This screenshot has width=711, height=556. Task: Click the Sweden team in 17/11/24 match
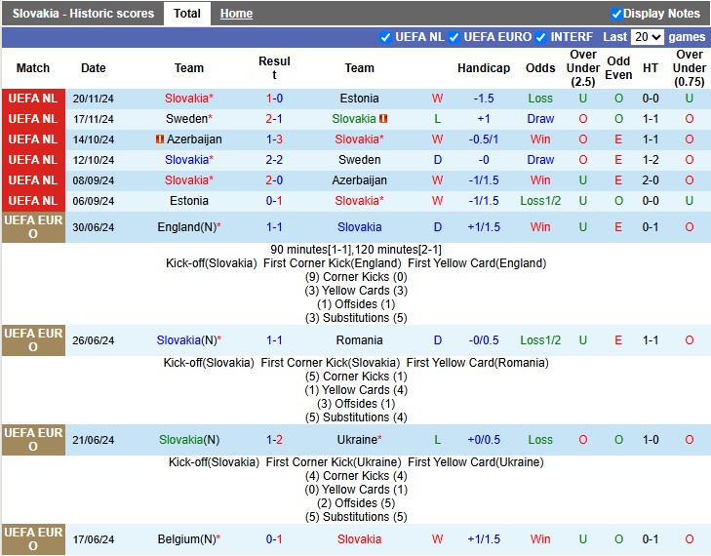pyautogui.click(x=186, y=119)
